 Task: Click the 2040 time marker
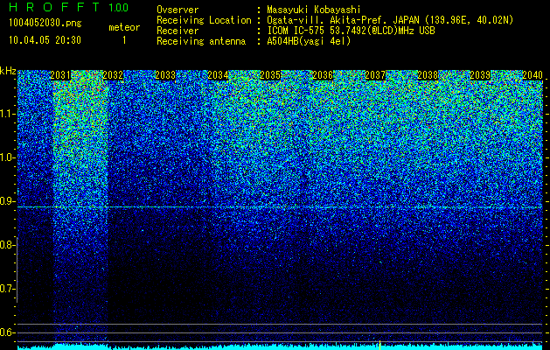(533, 75)
